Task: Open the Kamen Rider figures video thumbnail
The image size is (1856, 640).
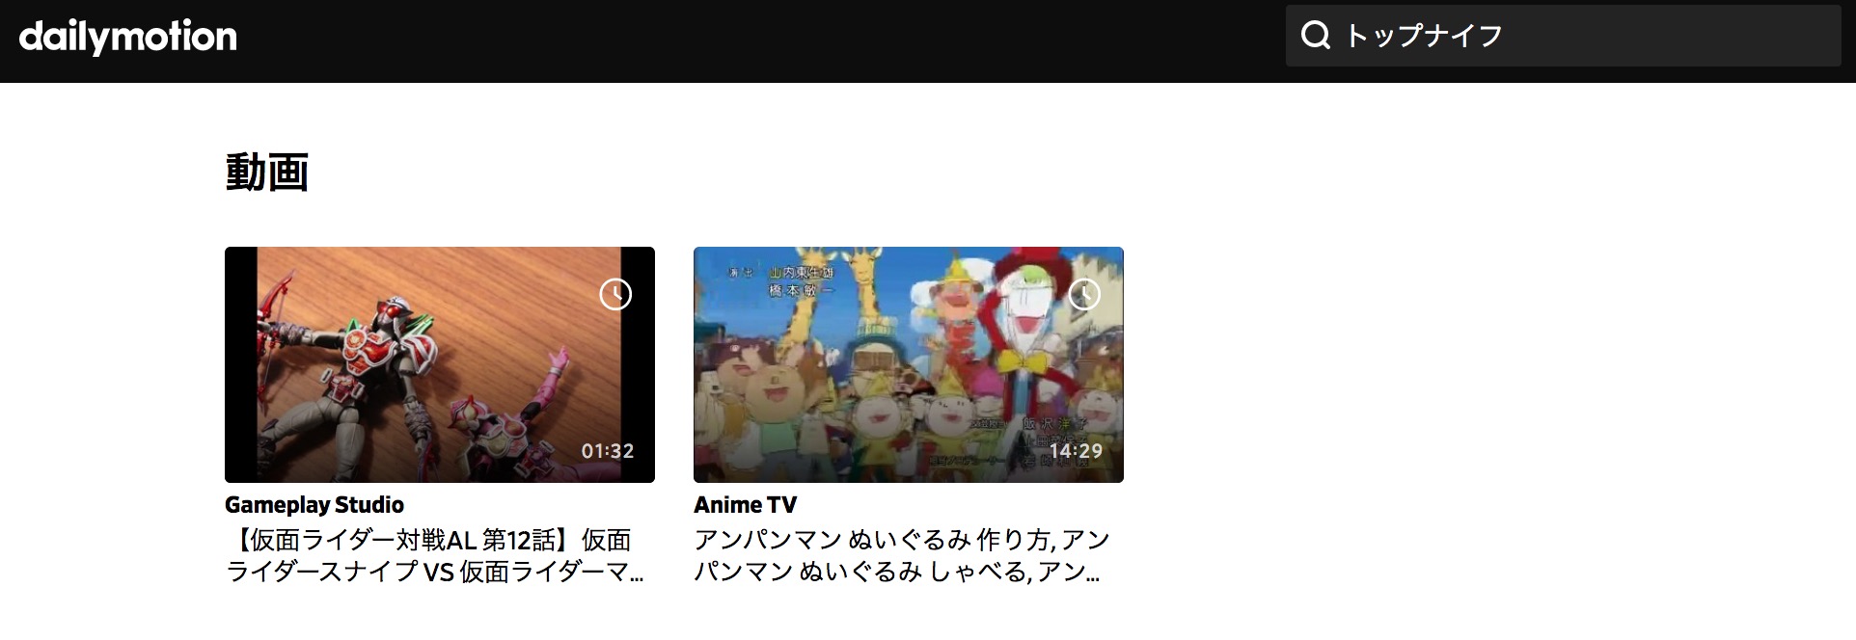Action: pos(440,364)
